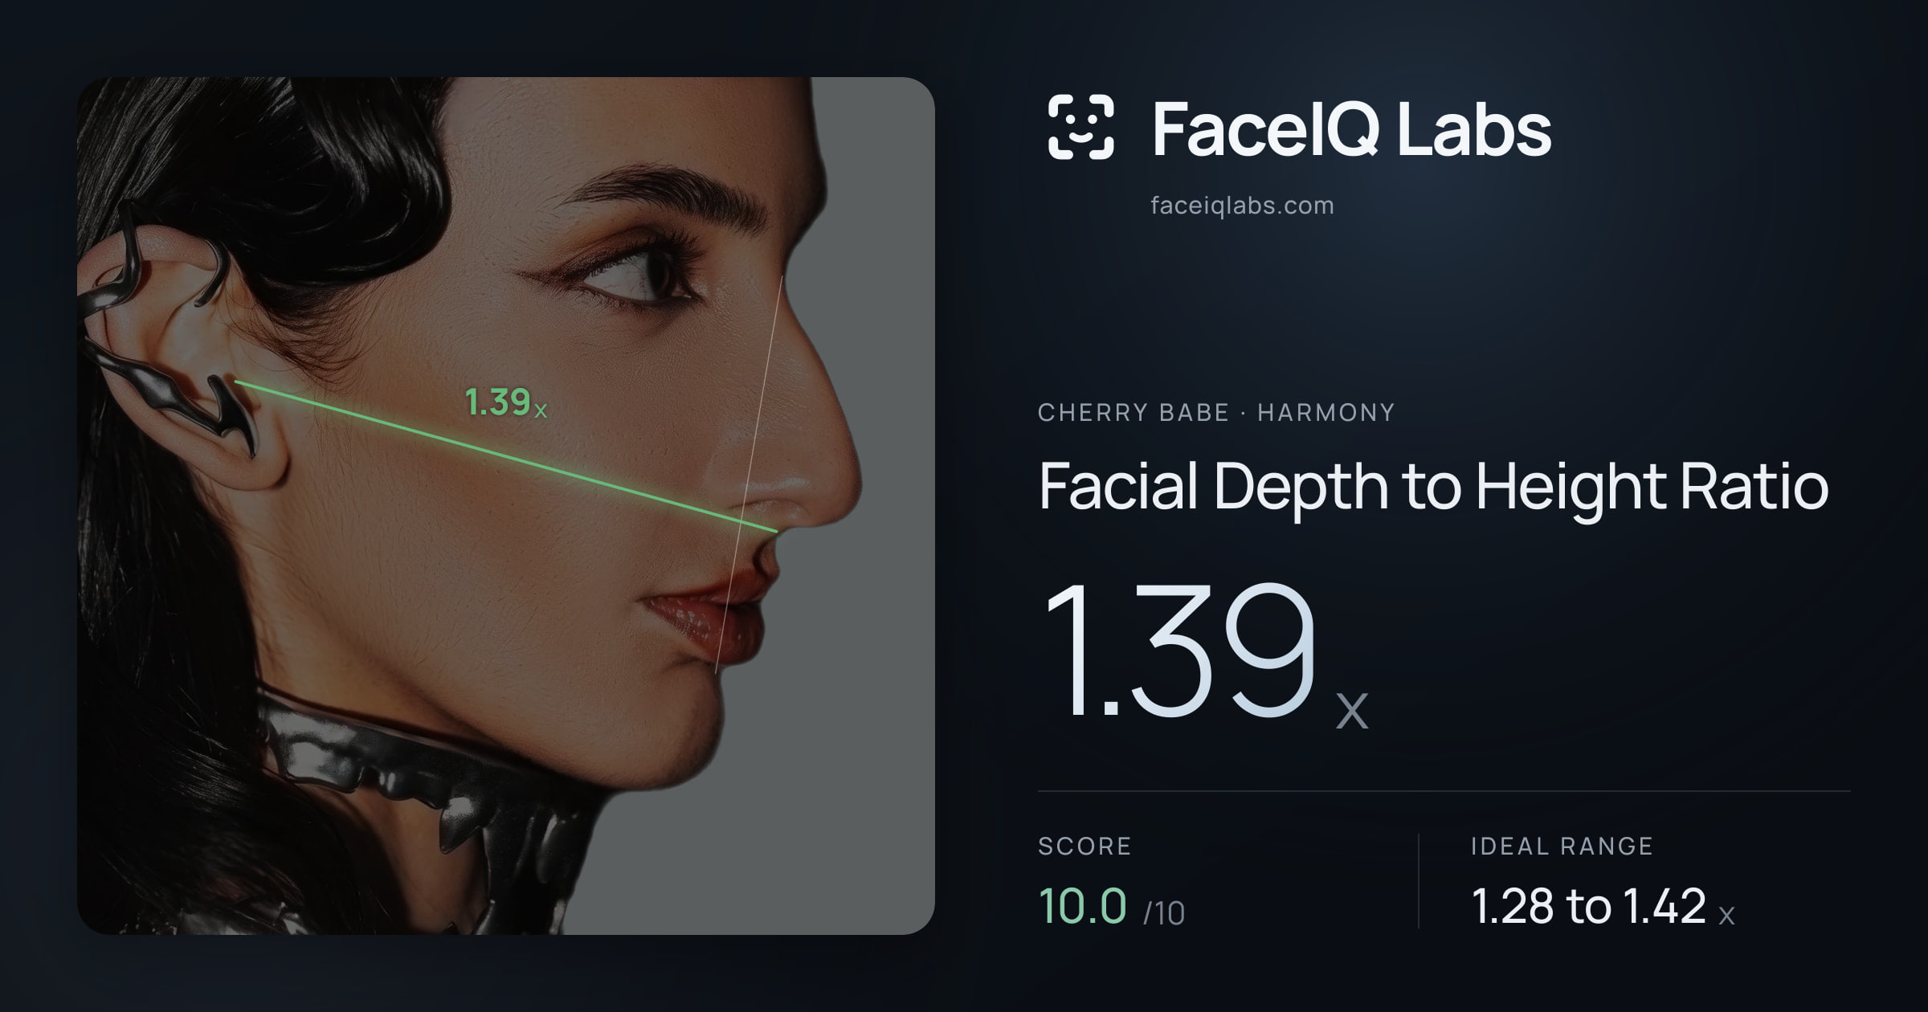Open the faceiqlabs.com link

[x=1242, y=206]
